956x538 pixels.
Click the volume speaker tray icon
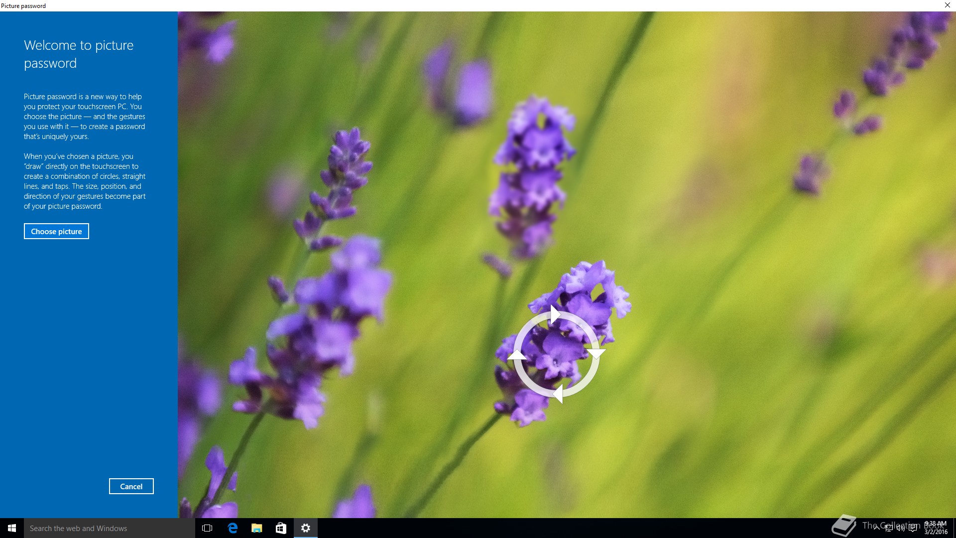click(x=901, y=528)
